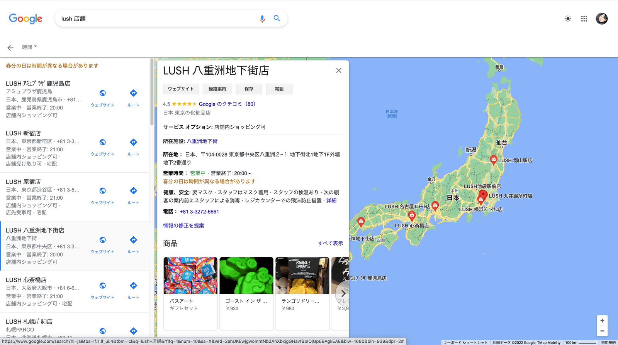Zoom in on the map
Image resolution: width=618 pixels, height=345 pixels.
[602, 321]
